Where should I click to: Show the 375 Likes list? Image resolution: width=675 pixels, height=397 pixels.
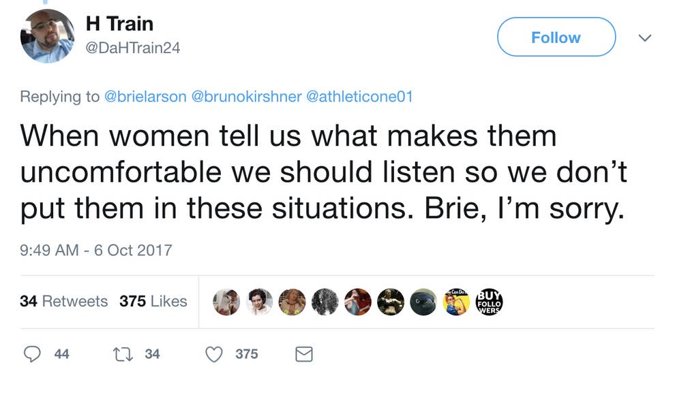(x=153, y=301)
